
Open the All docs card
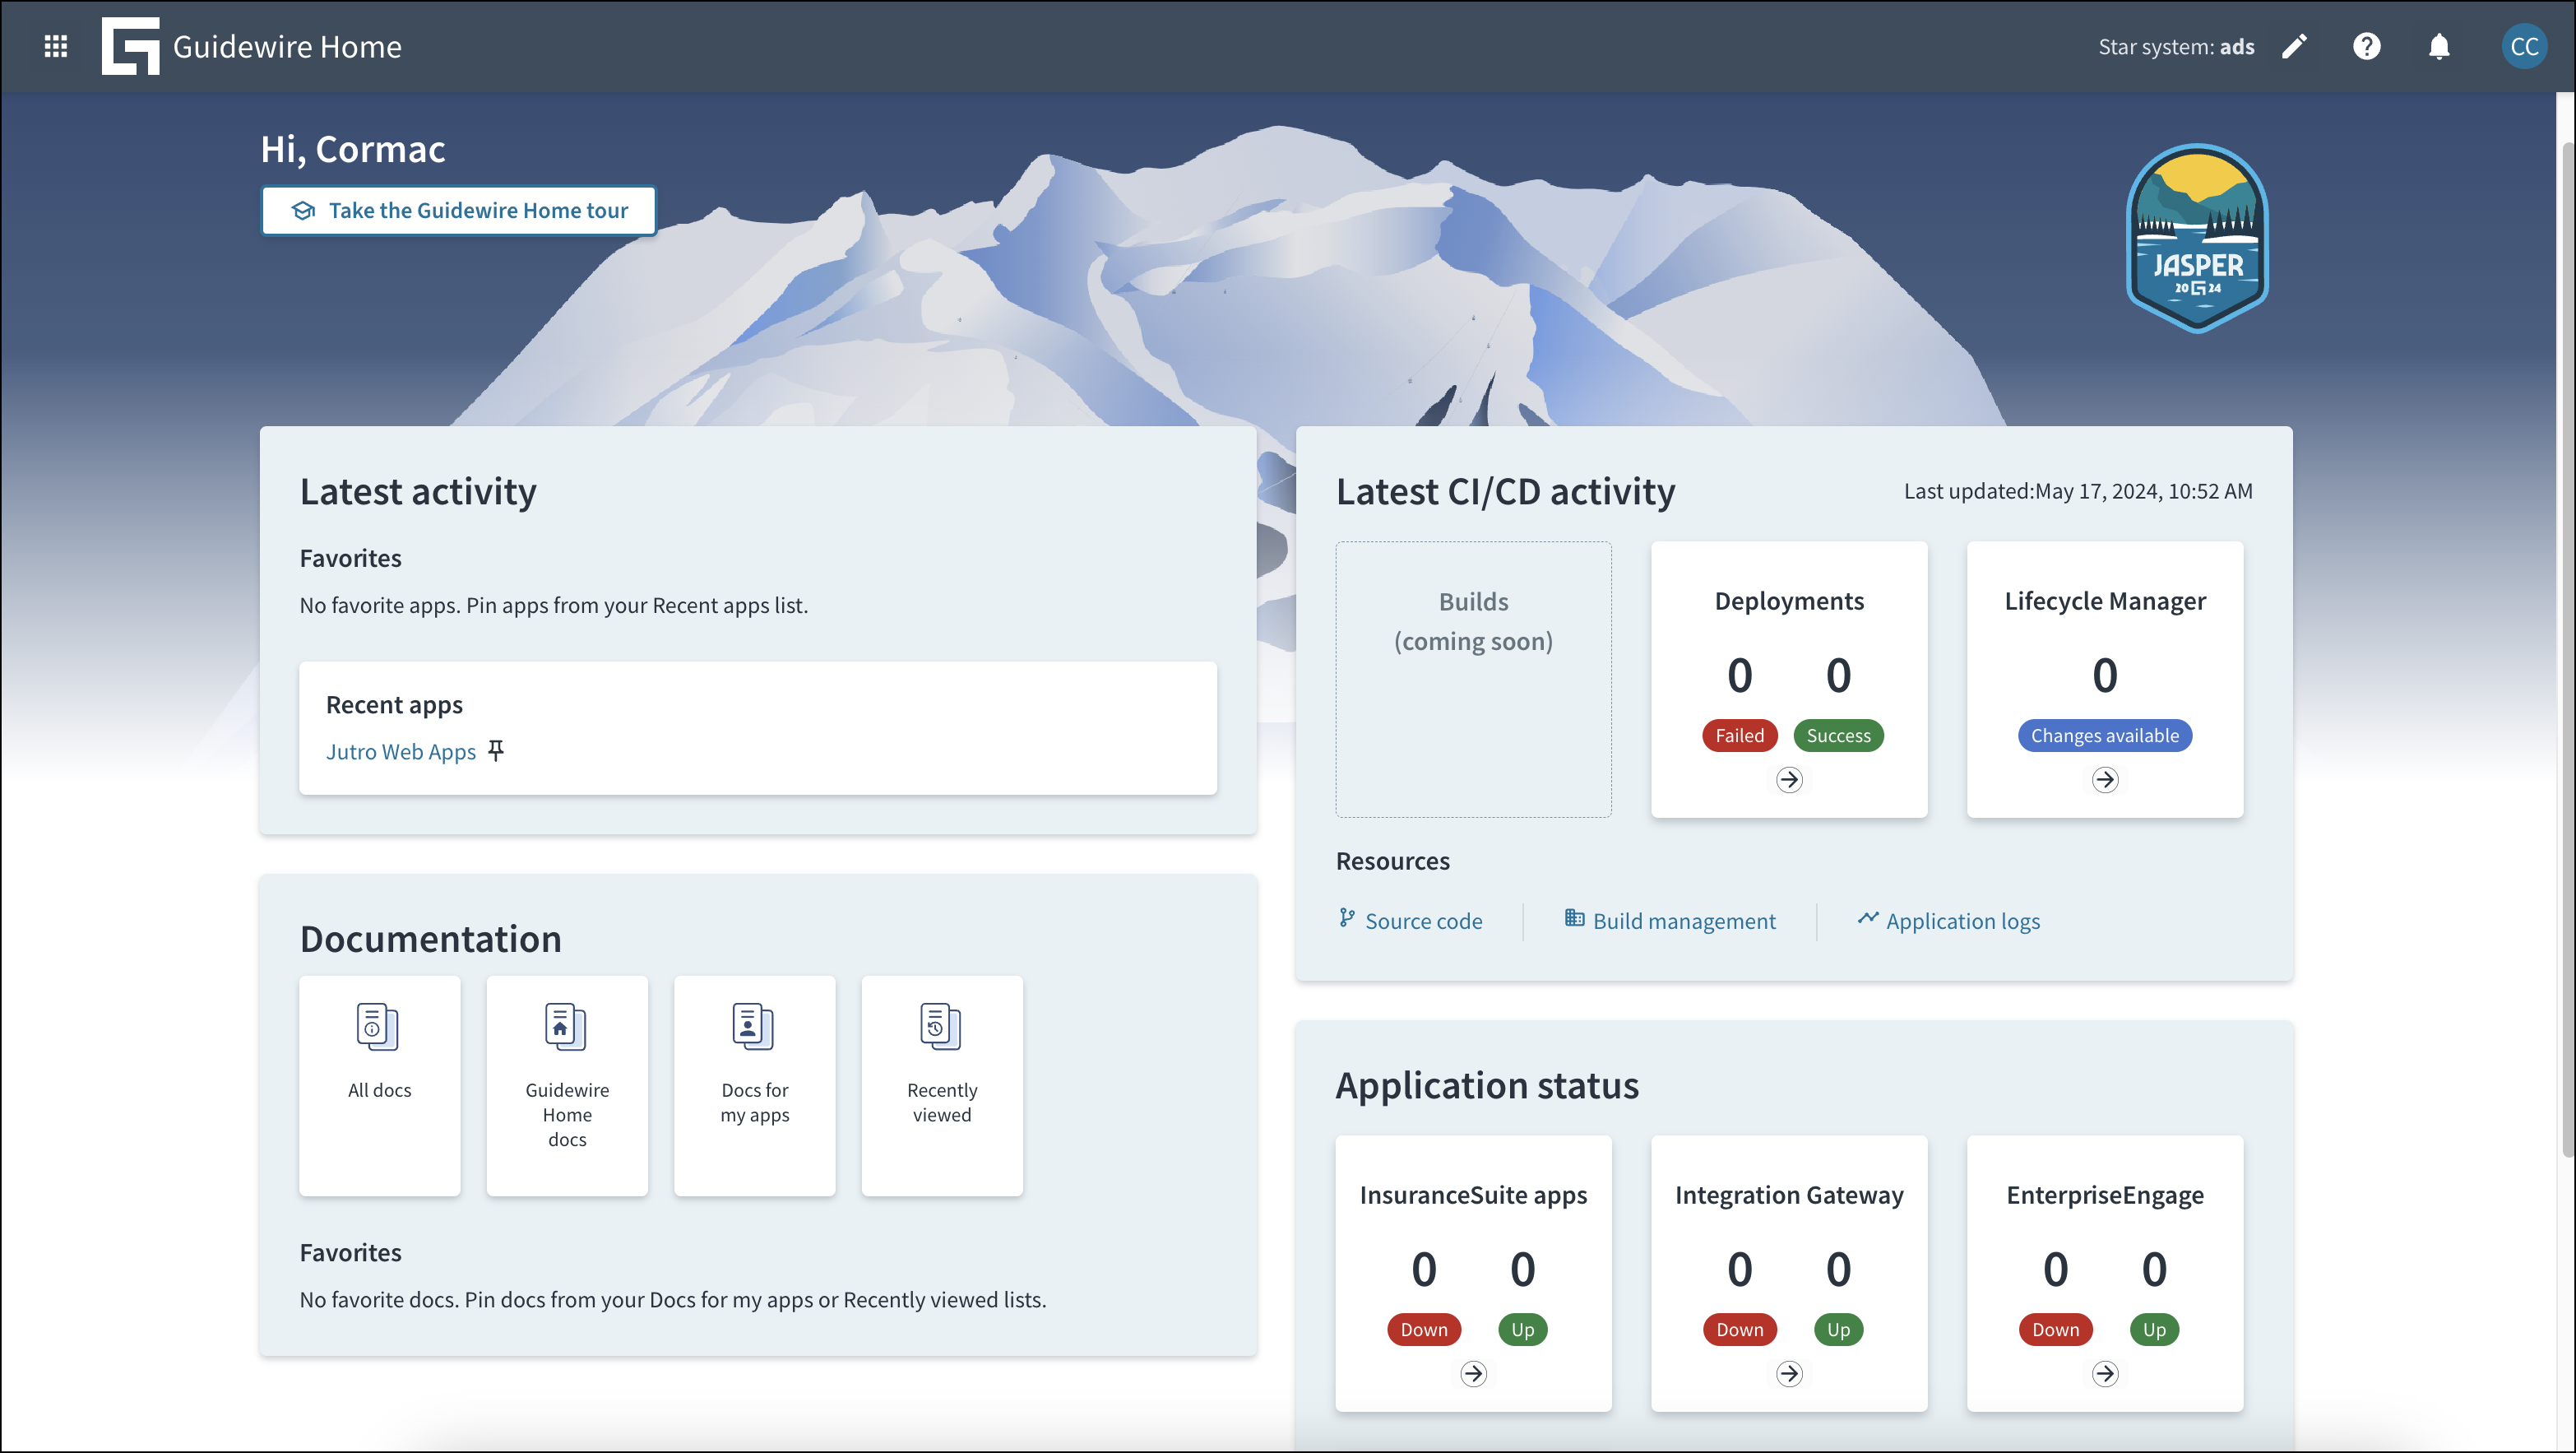[380, 1087]
